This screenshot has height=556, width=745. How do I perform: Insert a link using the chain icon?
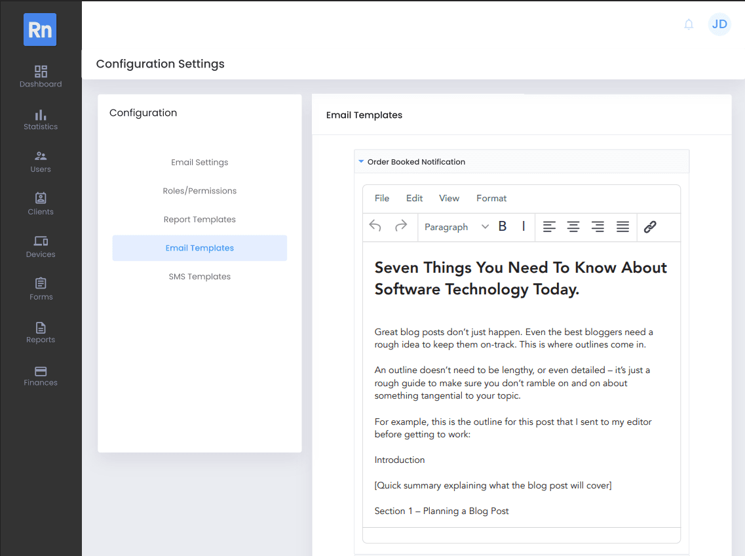[x=650, y=227]
